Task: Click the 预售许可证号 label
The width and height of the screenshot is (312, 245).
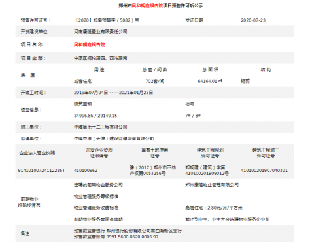Action: coord(35,20)
